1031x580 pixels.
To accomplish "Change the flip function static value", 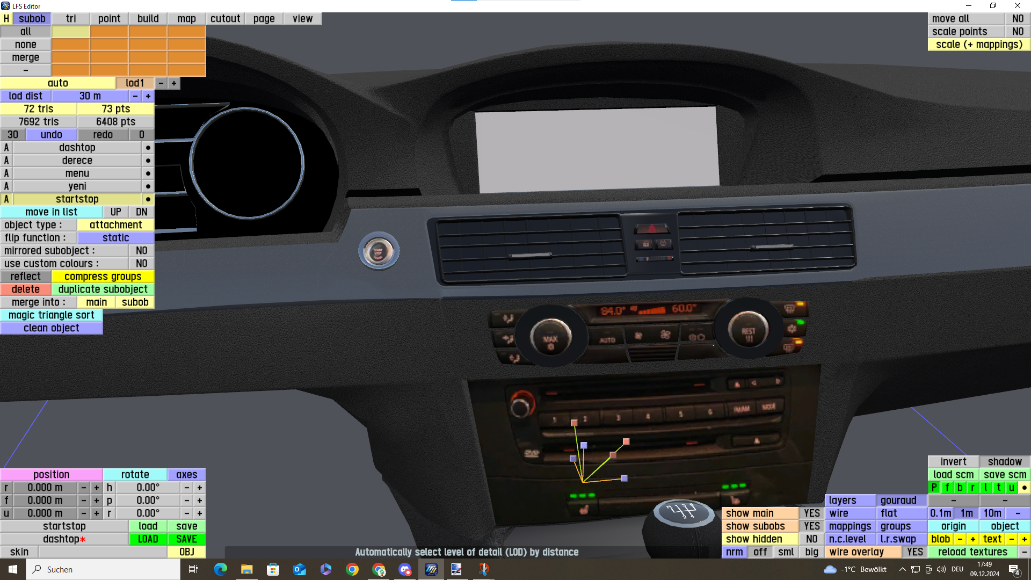I will coord(115,238).
